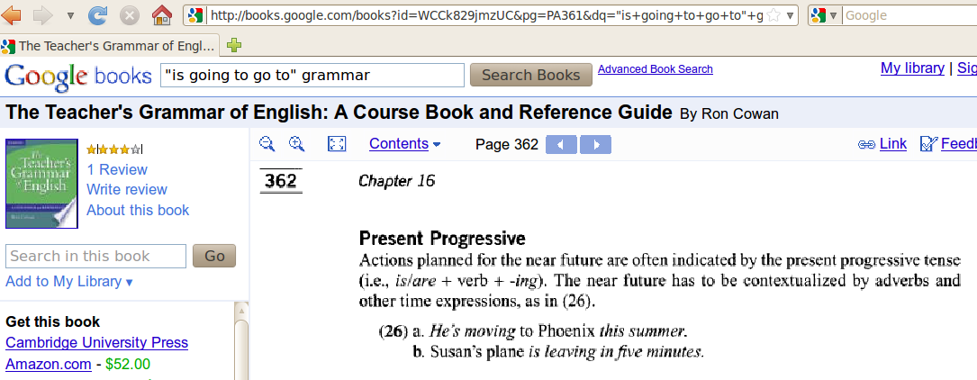
Task: Zoom in on the book page
Action: [297, 144]
